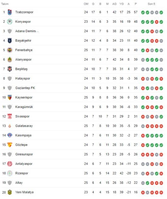Click the Konyaspor team logo
The image size is (167, 199).
pyautogui.click(x=10, y=22)
